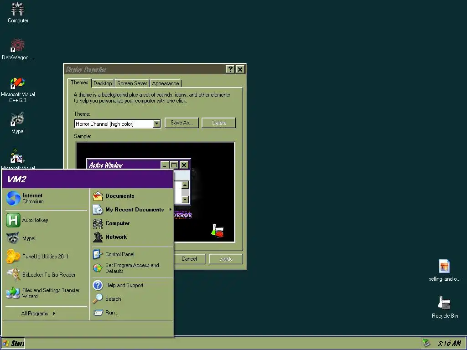Switch to the Appearance tab
Image resolution: width=467 pixels, height=350 pixels.
pos(166,83)
